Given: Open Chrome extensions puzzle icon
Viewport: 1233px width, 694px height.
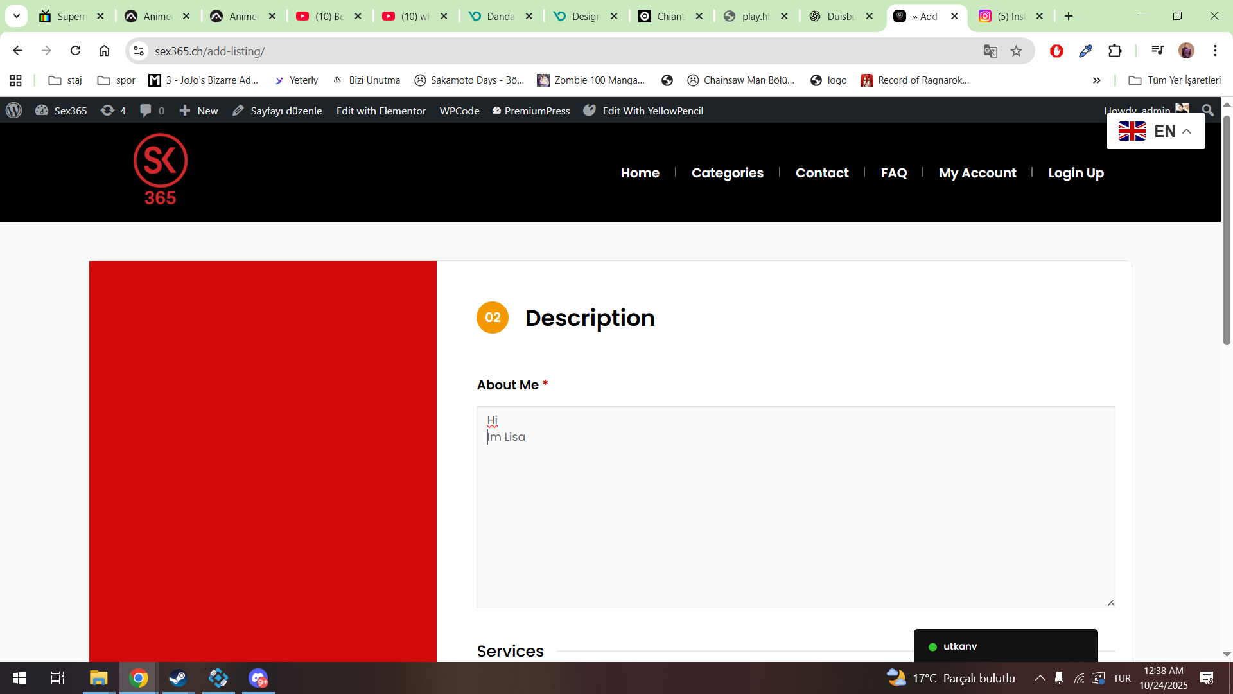Looking at the screenshot, I should 1115,51.
